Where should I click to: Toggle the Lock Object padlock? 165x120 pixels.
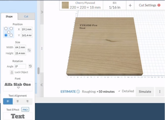click(x=12, y=72)
